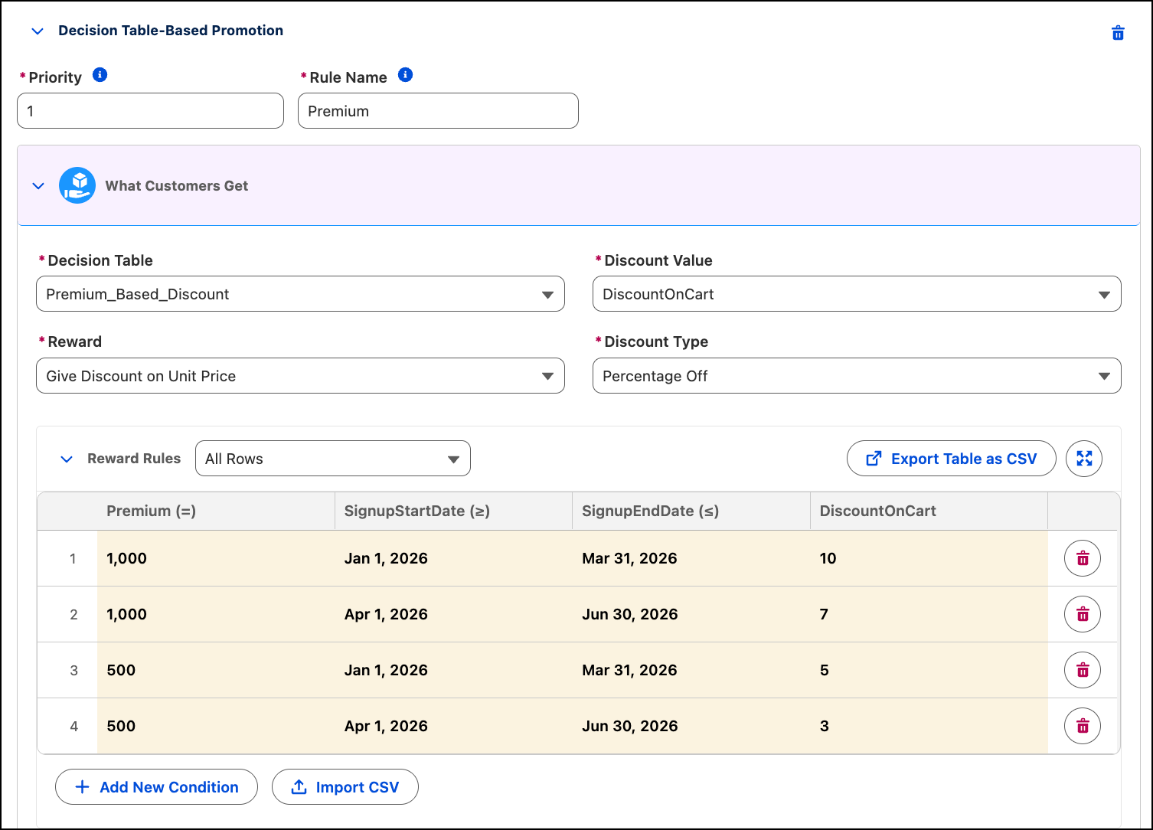Collapse the What Customers Get section
Viewport: 1153px width, 830px height.
(38, 186)
